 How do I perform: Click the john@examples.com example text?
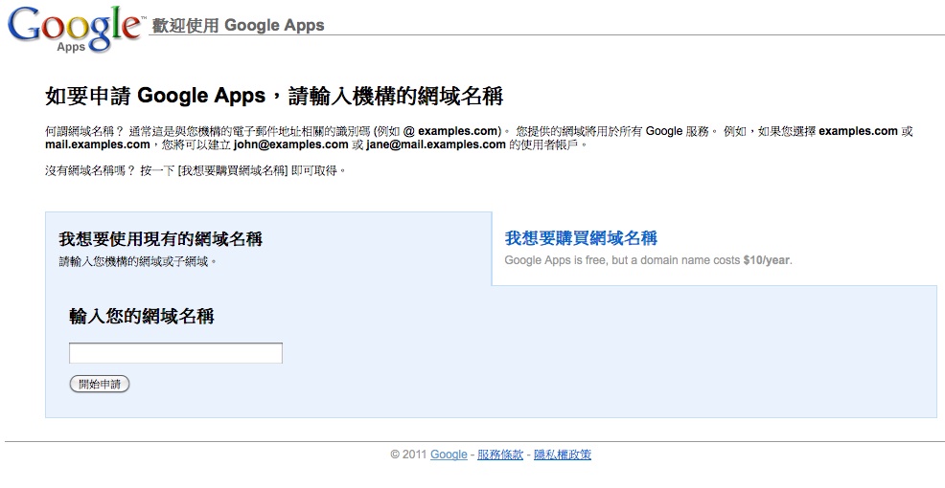click(x=291, y=144)
